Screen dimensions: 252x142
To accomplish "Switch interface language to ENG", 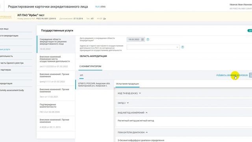I will pos(103,7).
